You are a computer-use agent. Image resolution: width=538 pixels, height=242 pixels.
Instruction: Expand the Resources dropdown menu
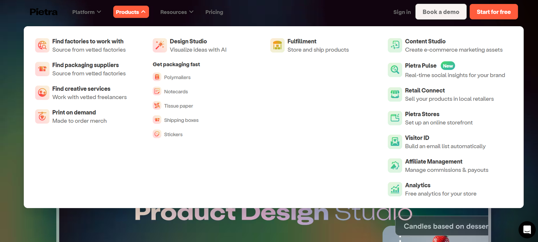pos(177,12)
